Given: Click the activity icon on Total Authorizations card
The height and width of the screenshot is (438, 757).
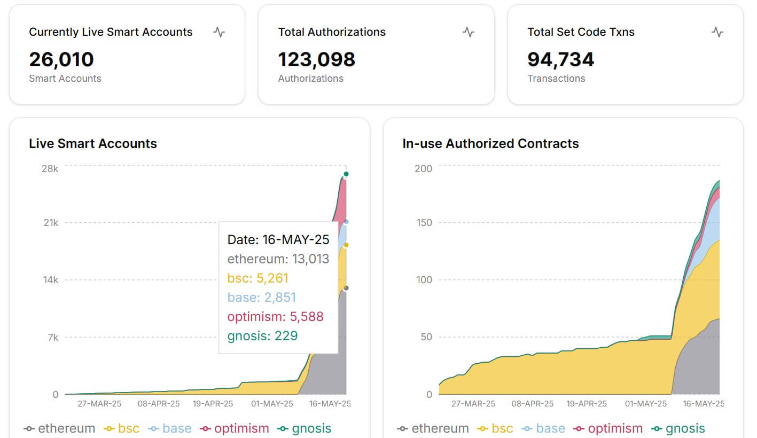Looking at the screenshot, I should (x=469, y=32).
